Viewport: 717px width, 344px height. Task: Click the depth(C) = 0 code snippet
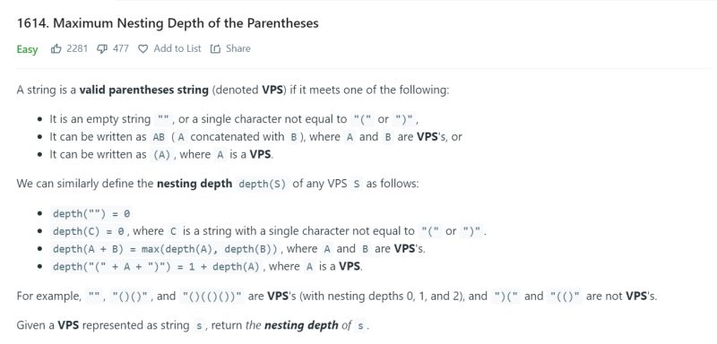[89, 232]
